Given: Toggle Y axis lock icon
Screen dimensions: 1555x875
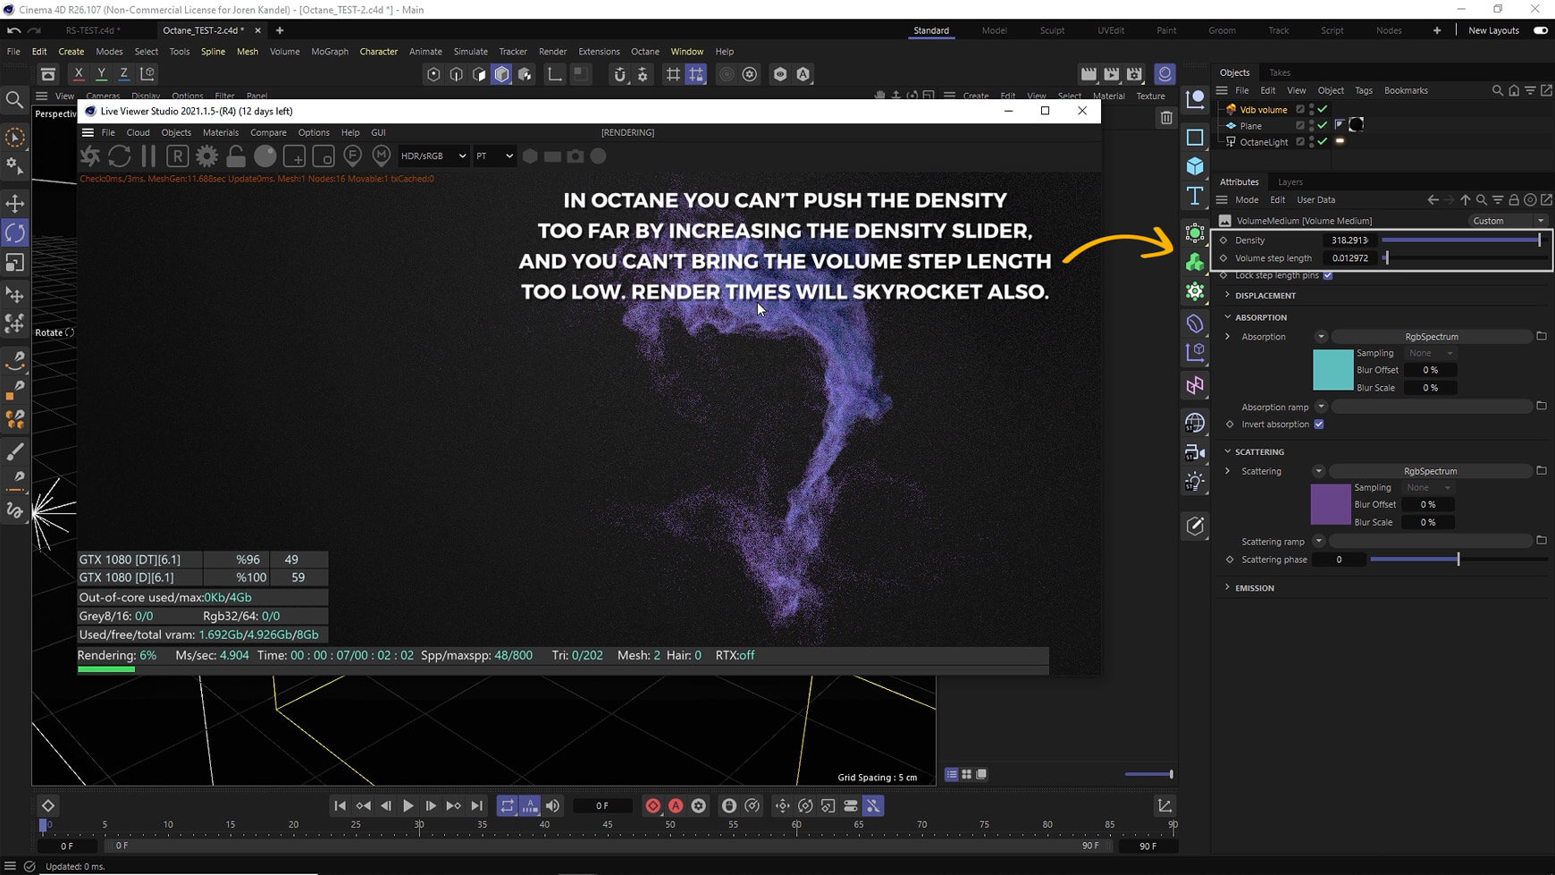Looking at the screenshot, I should [x=101, y=74].
